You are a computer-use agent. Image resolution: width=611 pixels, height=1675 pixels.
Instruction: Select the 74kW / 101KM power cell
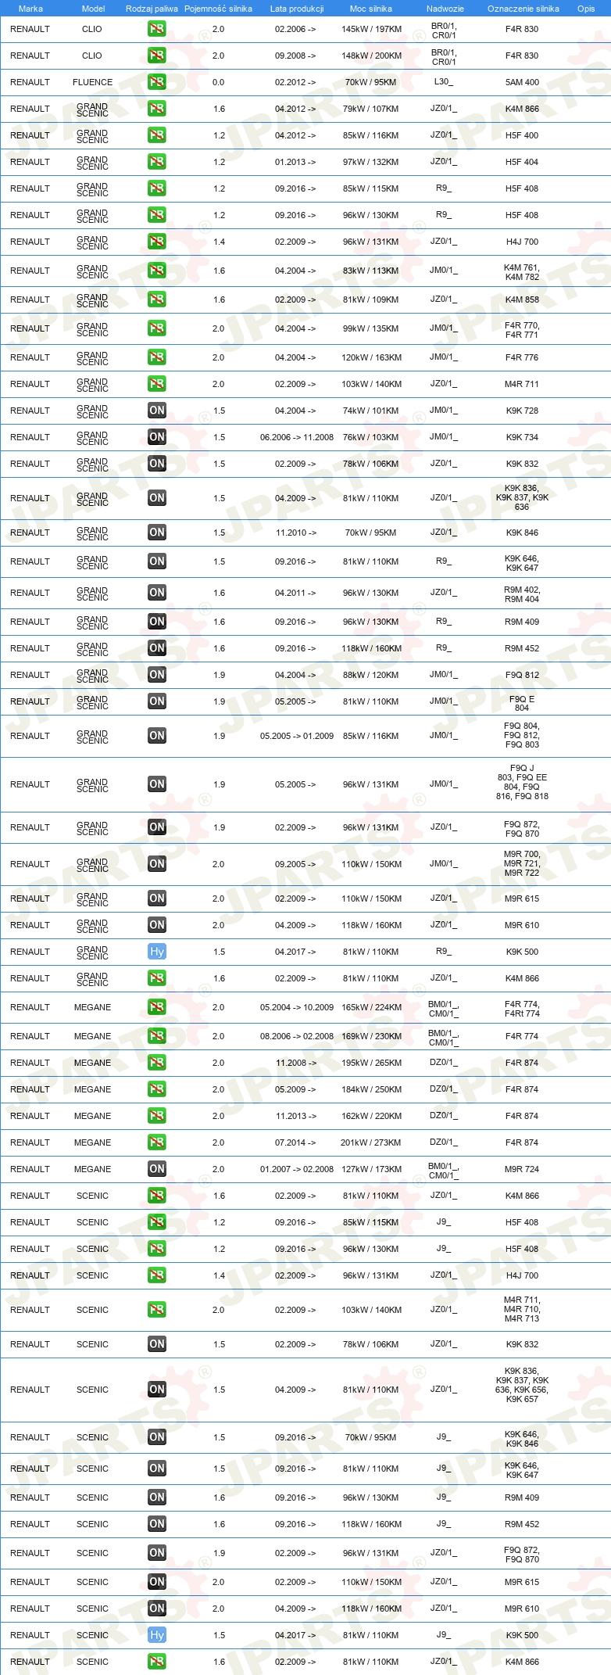[x=371, y=411]
